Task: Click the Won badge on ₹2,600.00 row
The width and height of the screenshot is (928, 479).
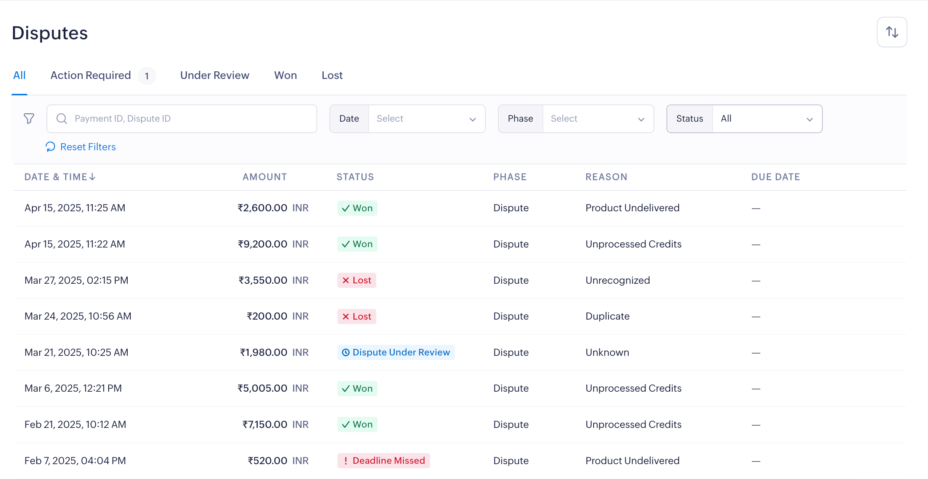Action: (x=357, y=208)
